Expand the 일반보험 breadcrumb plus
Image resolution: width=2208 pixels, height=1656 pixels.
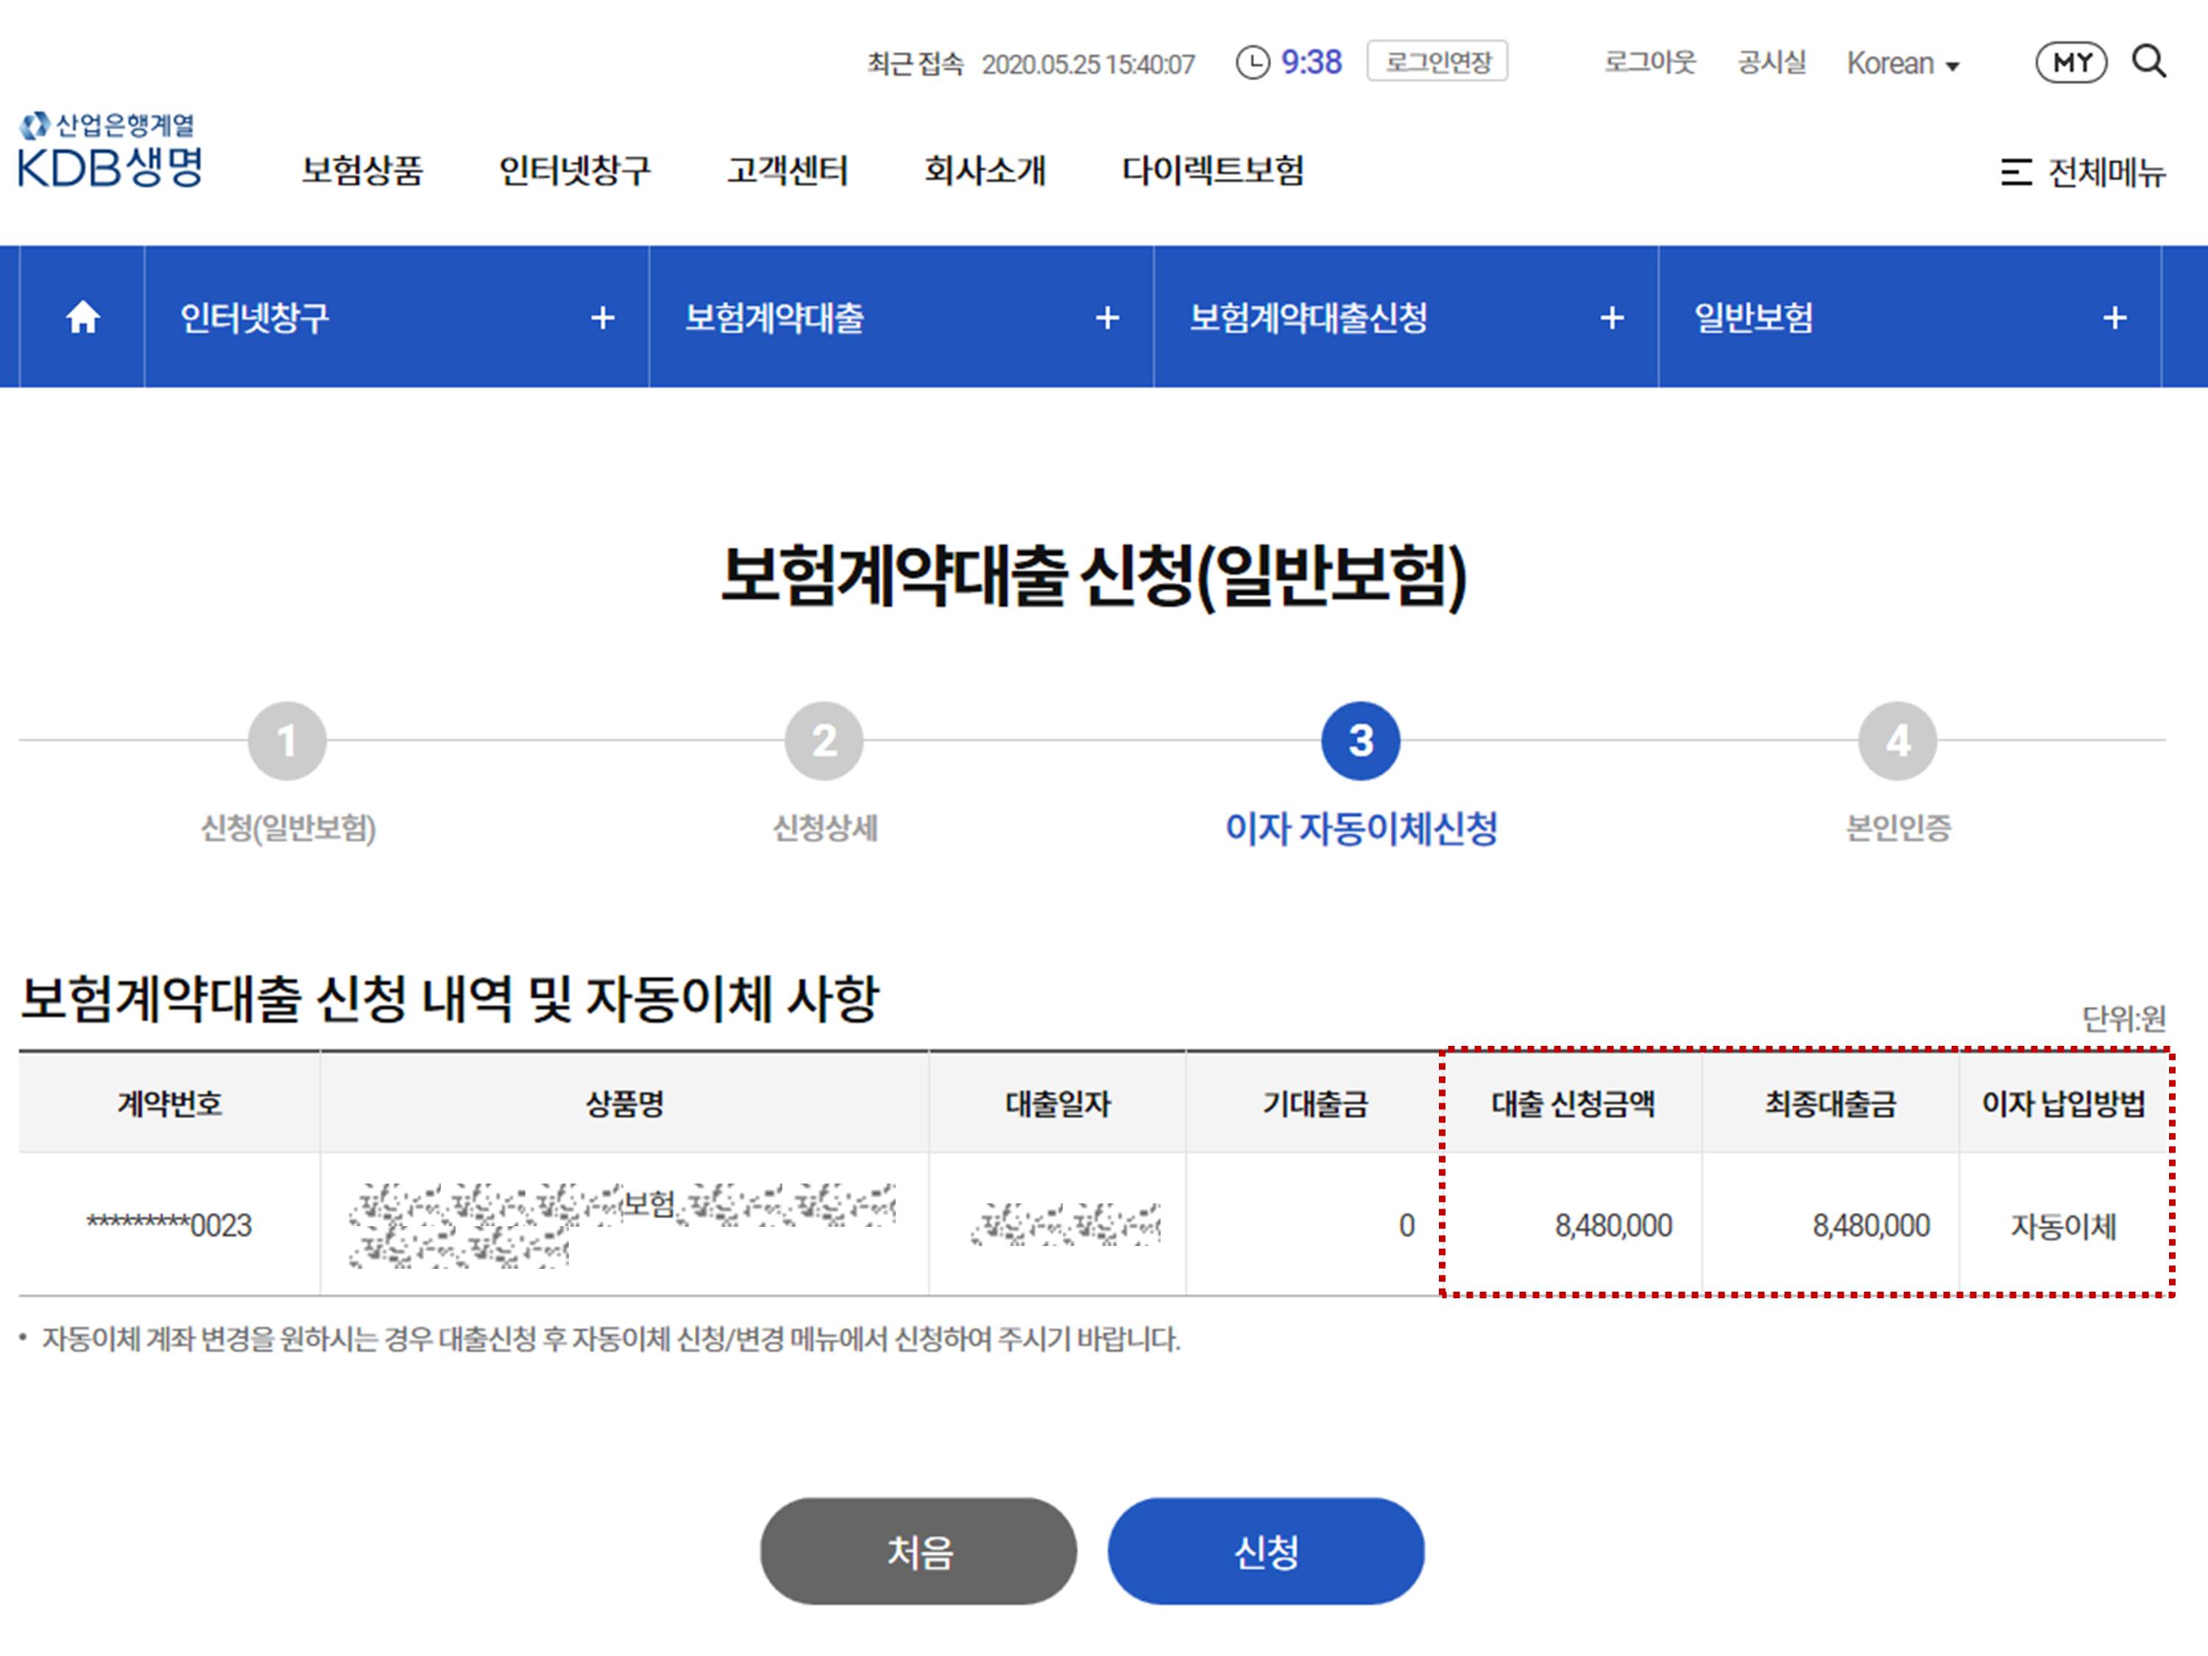pos(2115,319)
